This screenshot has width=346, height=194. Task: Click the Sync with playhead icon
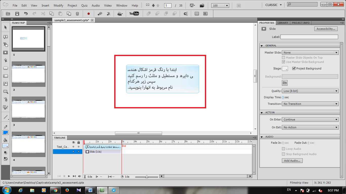(186, 14)
